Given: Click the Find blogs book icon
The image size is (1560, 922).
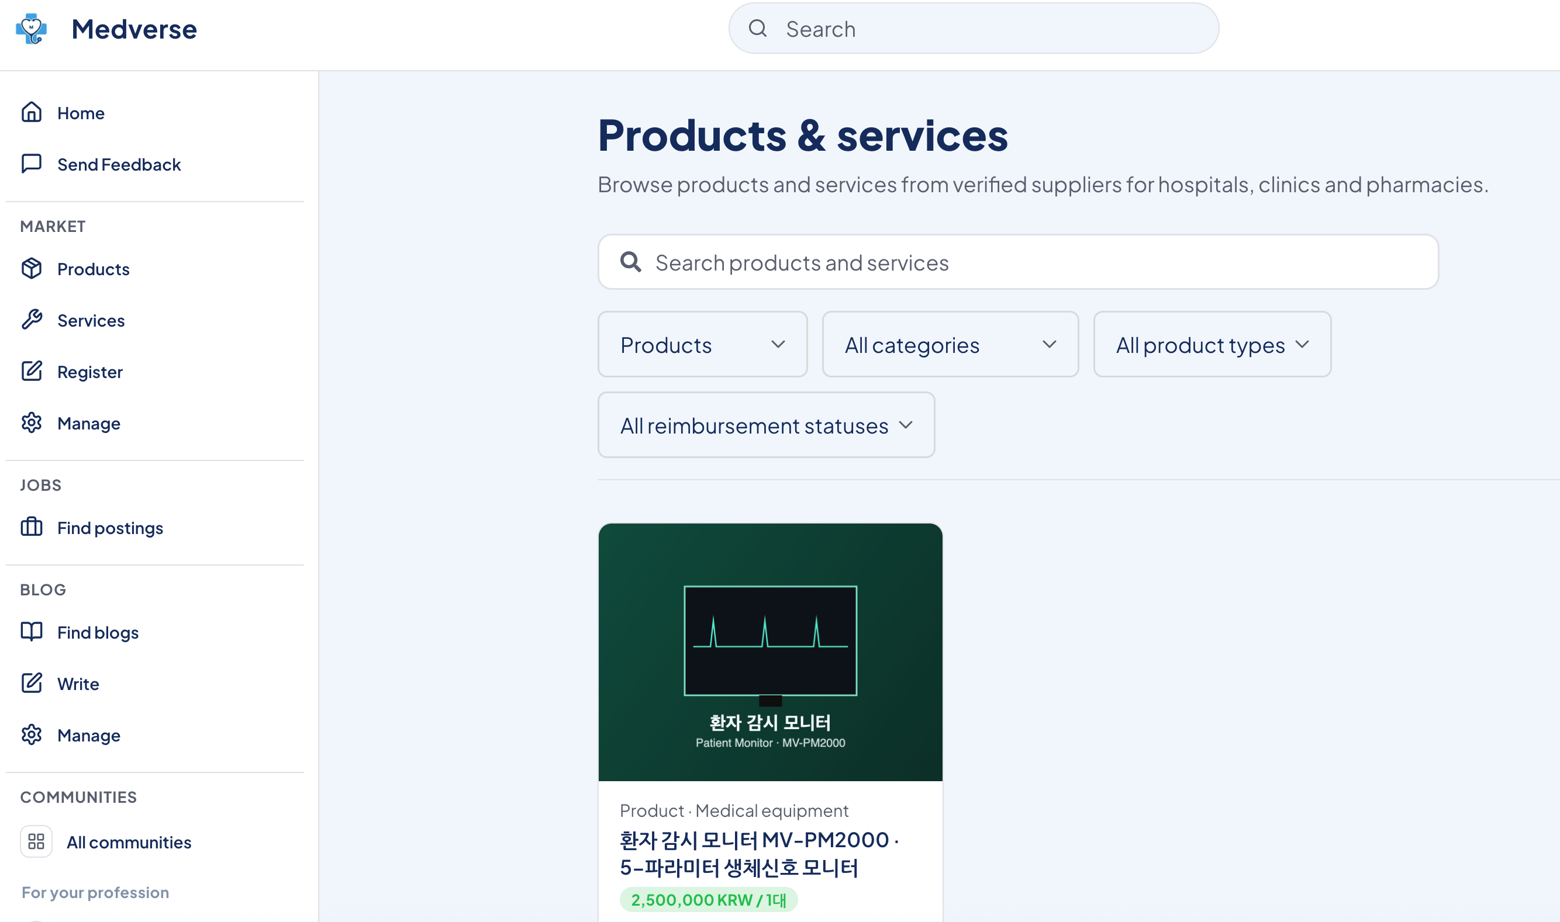Looking at the screenshot, I should tap(31, 632).
